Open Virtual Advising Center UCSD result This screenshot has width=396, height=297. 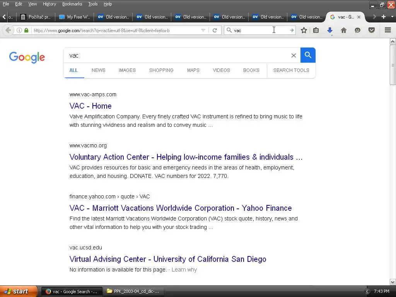pos(168,259)
